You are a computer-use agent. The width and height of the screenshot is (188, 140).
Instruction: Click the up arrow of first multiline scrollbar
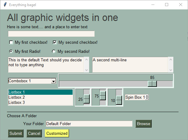pos(87,60)
